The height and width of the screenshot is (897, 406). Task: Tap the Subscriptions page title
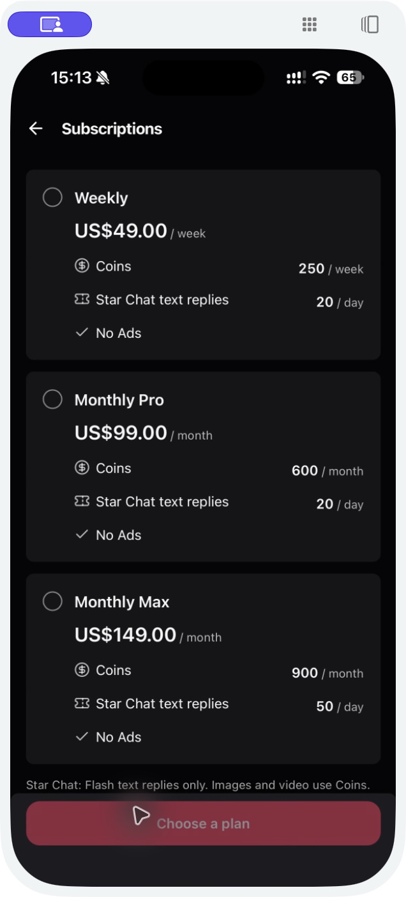[x=112, y=129]
